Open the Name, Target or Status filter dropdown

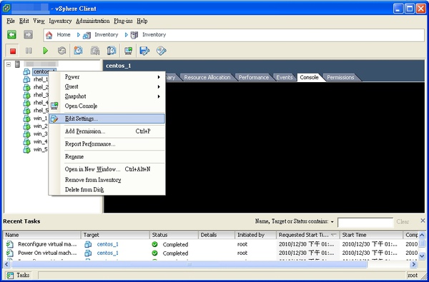point(332,221)
